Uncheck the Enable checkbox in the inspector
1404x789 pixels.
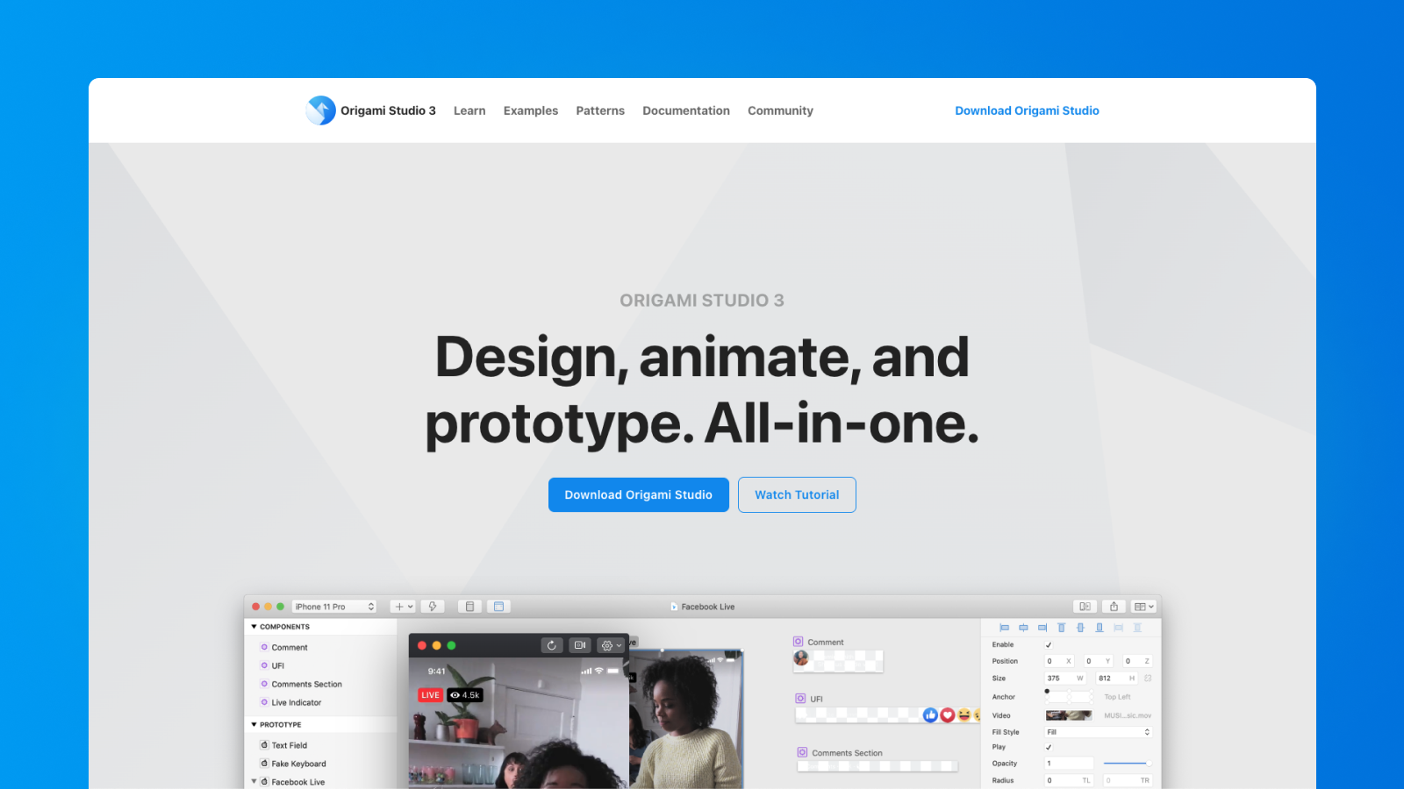pyautogui.click(x=1049, y=644)
